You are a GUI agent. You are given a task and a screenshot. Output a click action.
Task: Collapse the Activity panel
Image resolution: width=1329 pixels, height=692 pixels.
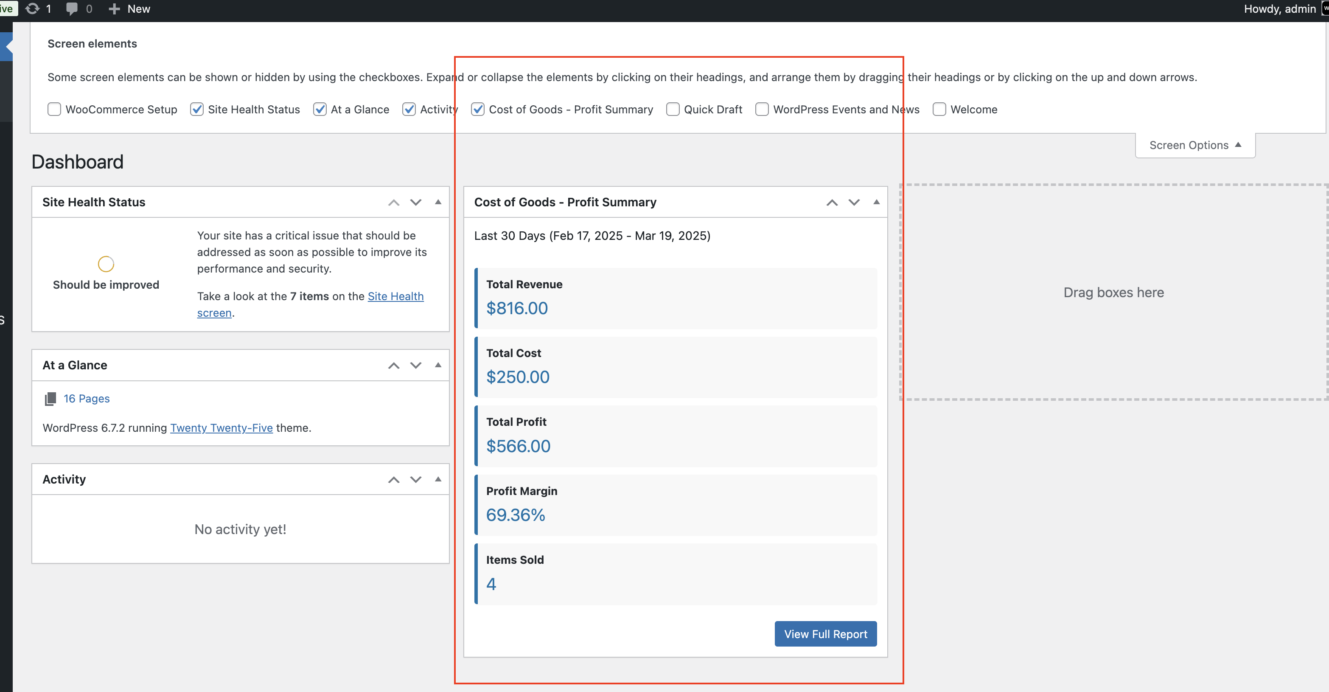pyautogui.click(x=438, y=479)
